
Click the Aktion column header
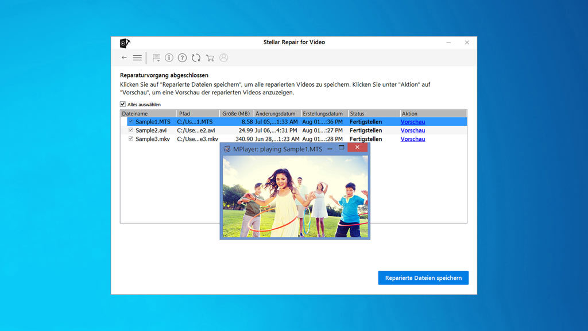[434, 113]
